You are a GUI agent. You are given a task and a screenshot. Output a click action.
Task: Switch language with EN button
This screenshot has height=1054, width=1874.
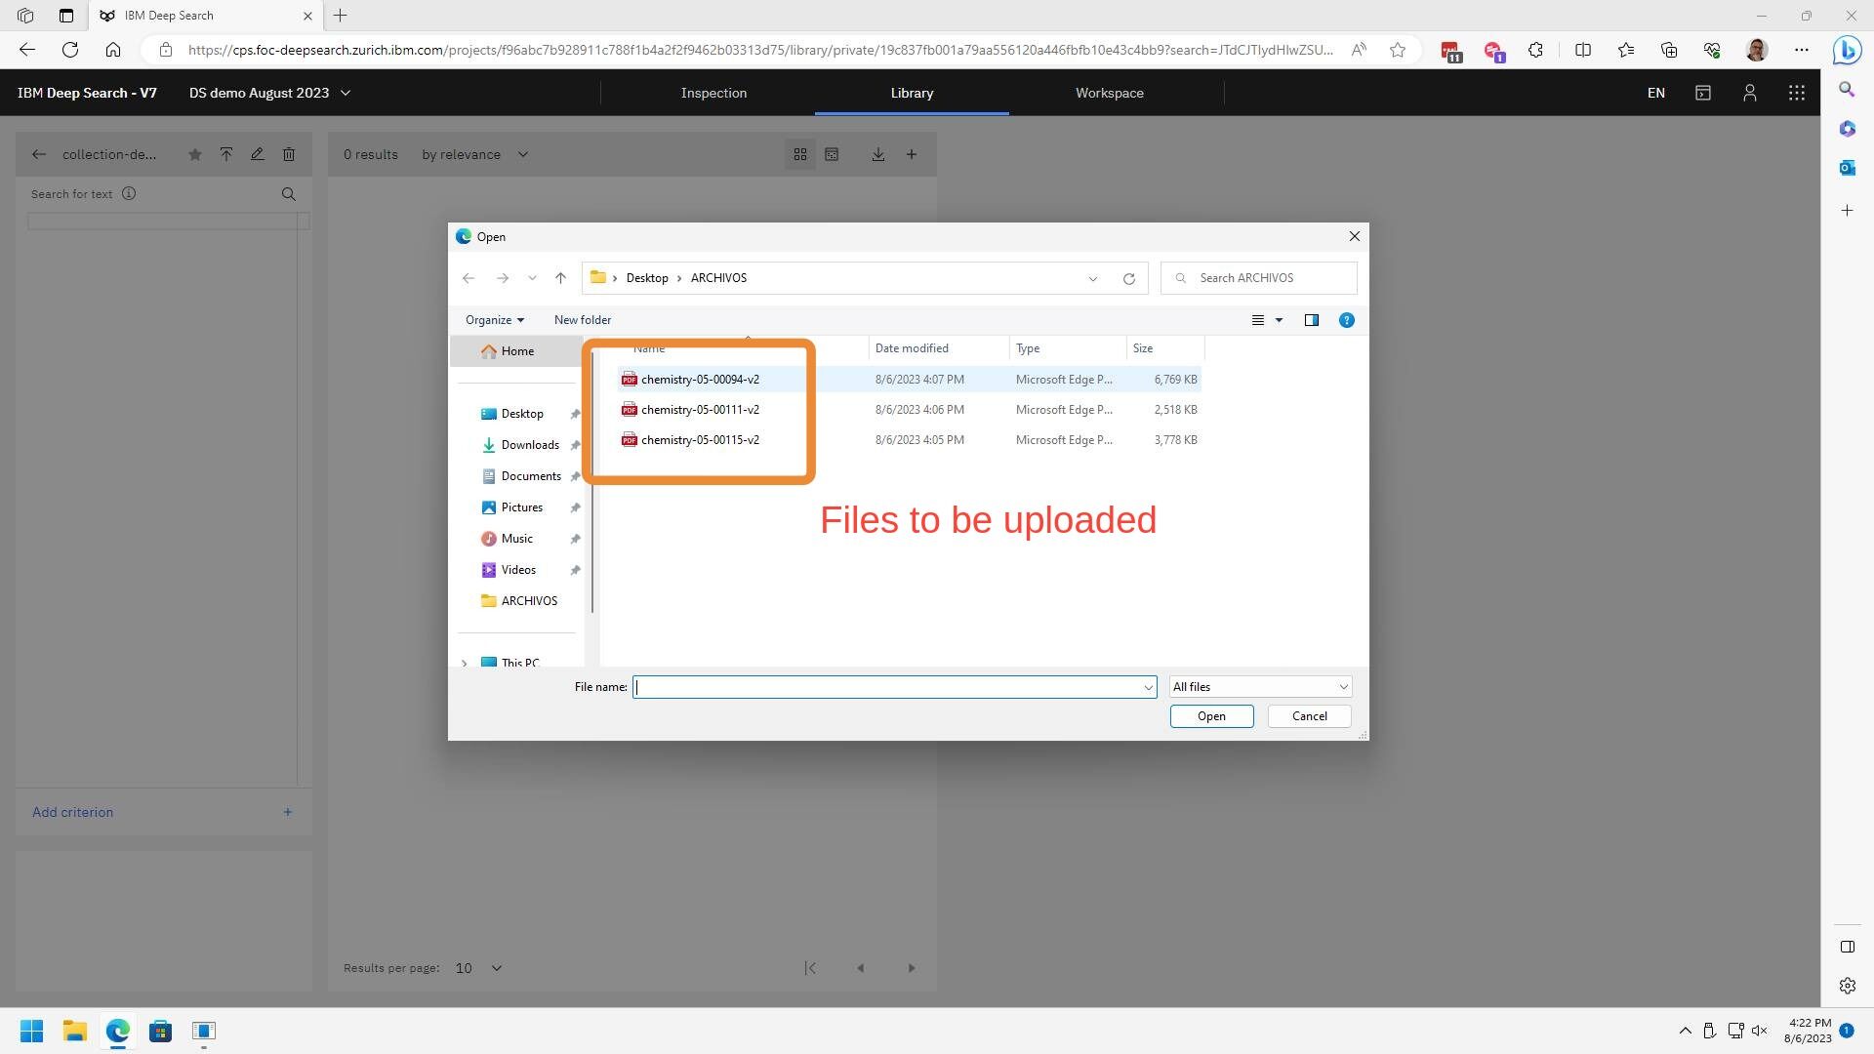click(x=1656, y=93)
